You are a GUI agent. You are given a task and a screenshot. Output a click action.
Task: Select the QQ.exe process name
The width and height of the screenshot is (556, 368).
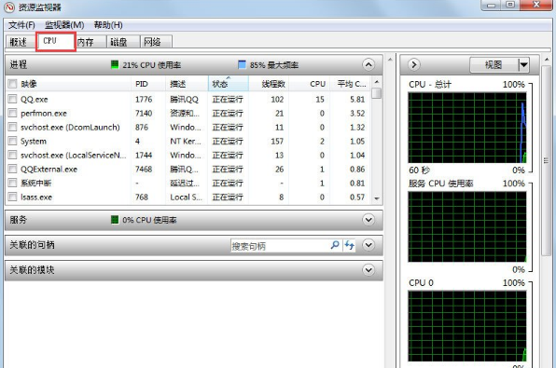point(34,99)
